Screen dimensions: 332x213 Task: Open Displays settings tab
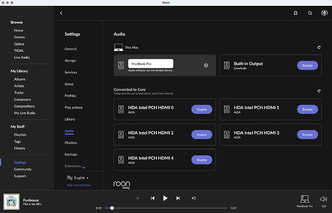coord(71,143)
